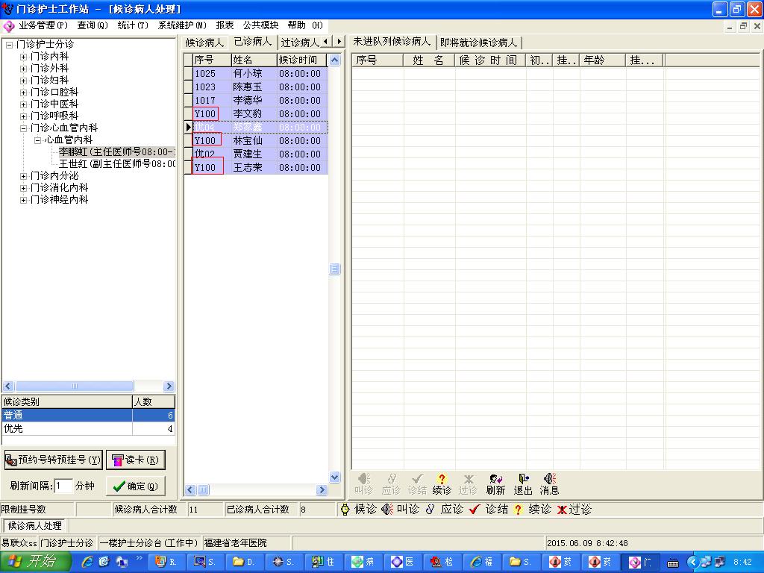Click the application icon in menu bar
The image size is (764, 573).
point(9,26)
